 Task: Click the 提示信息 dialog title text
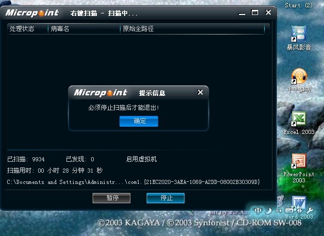152,93
